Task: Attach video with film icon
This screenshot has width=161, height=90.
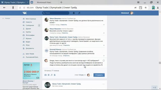Action: tap(49, 75)
